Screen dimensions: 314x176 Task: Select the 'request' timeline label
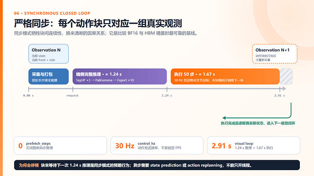point(72,96)
